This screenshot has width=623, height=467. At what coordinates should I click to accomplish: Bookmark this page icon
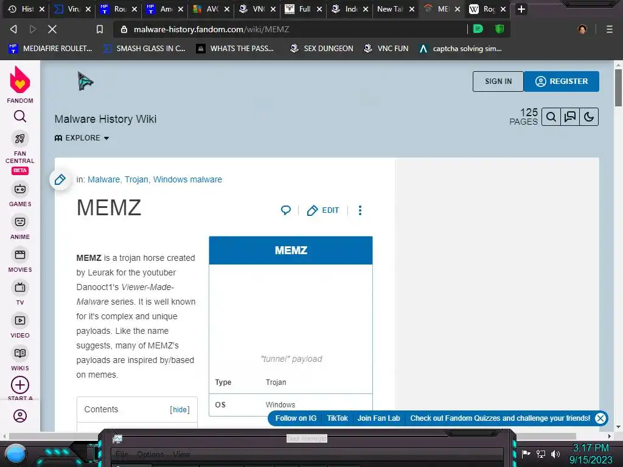tap(100, 29)
